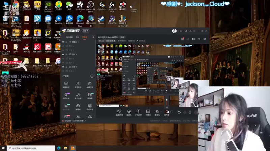Open the CS:GO category selector
The image size is (270, 151).
tap(107, 41)
